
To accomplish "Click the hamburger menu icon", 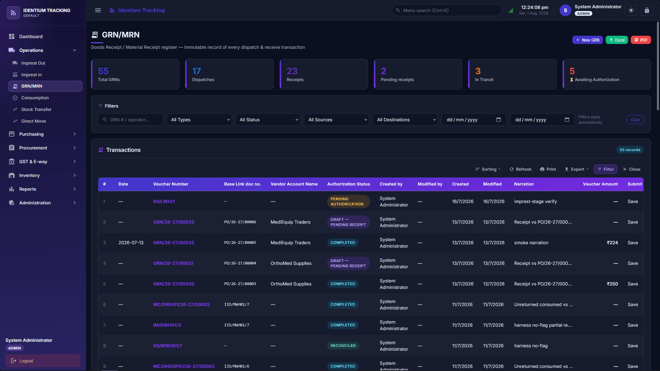I will point(98,10).
